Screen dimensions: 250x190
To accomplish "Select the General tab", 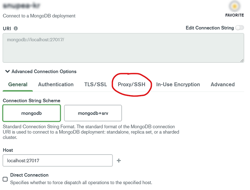I will (x=18, y=84).
